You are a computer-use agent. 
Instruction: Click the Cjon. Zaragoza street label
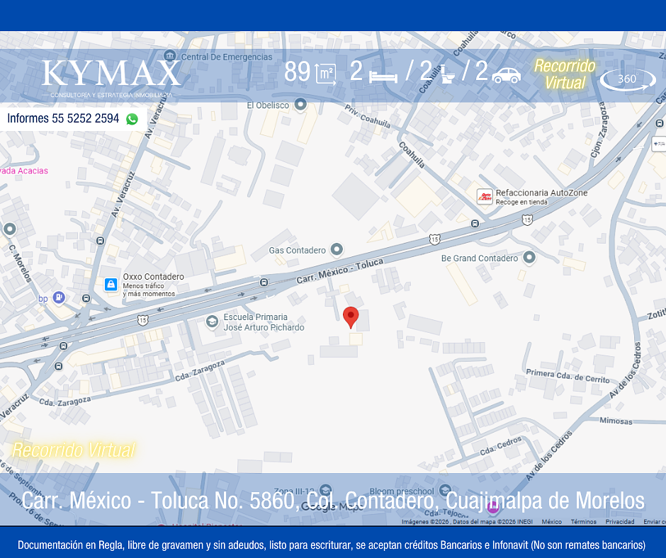(x=598, y=130)
